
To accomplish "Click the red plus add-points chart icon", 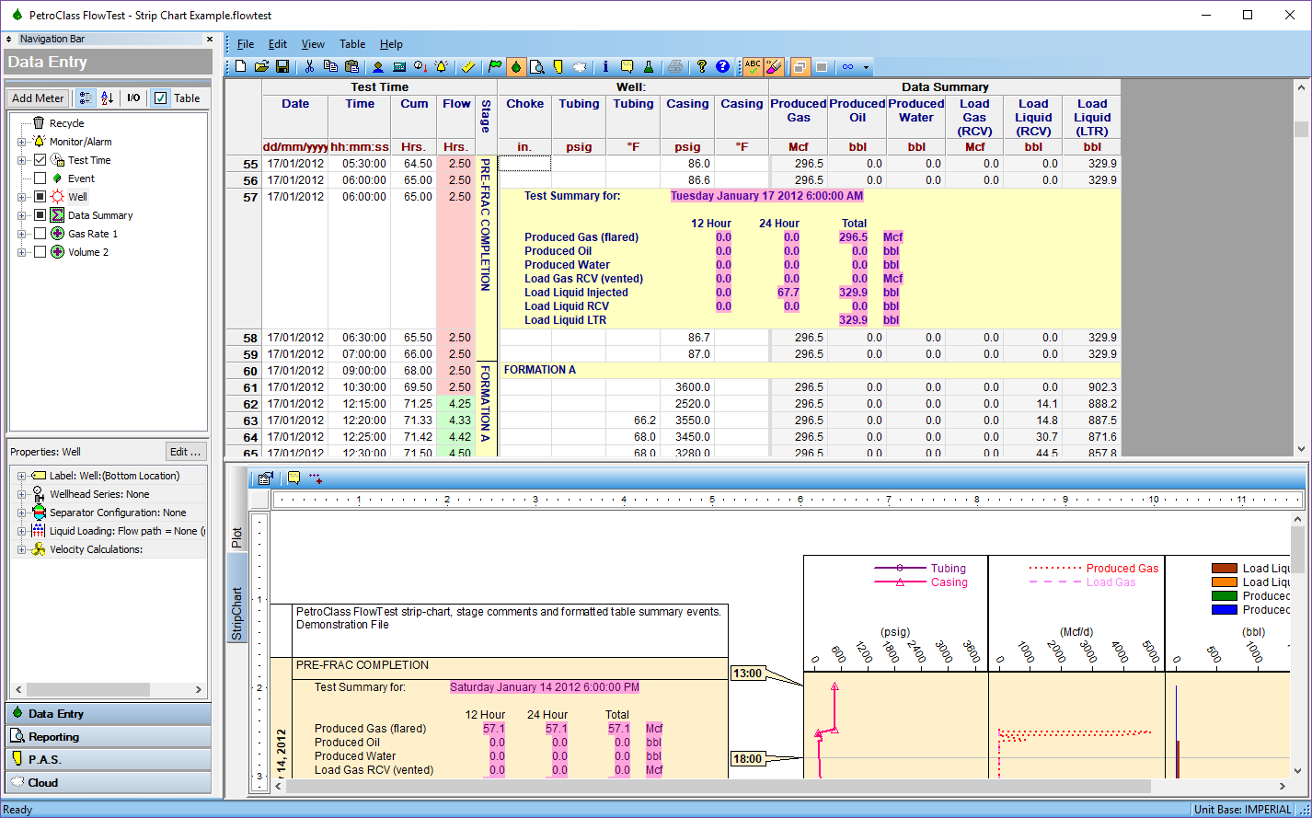I will [316, 478].
